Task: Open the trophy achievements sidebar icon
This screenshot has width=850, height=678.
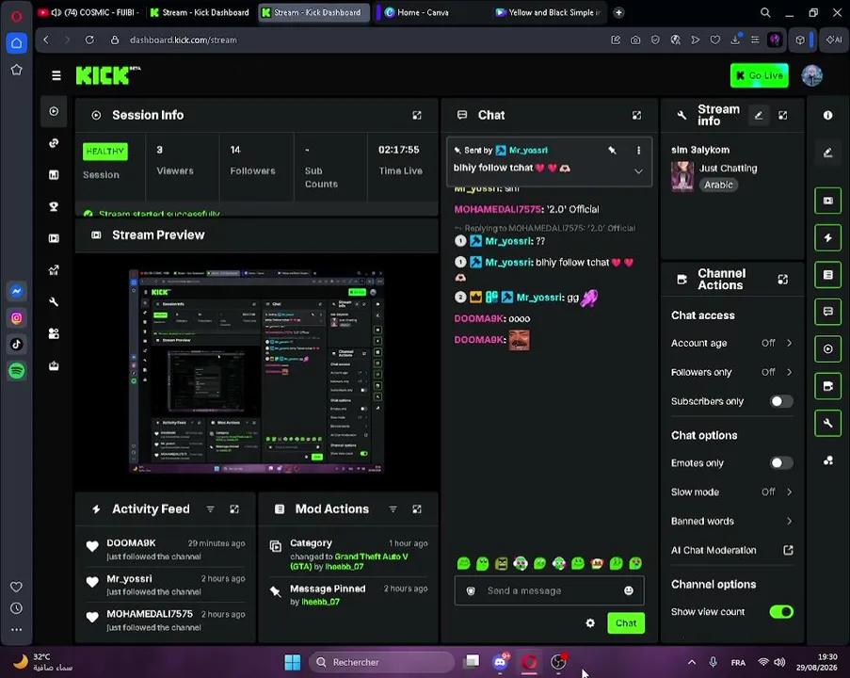Action: (x=54, y=206)
